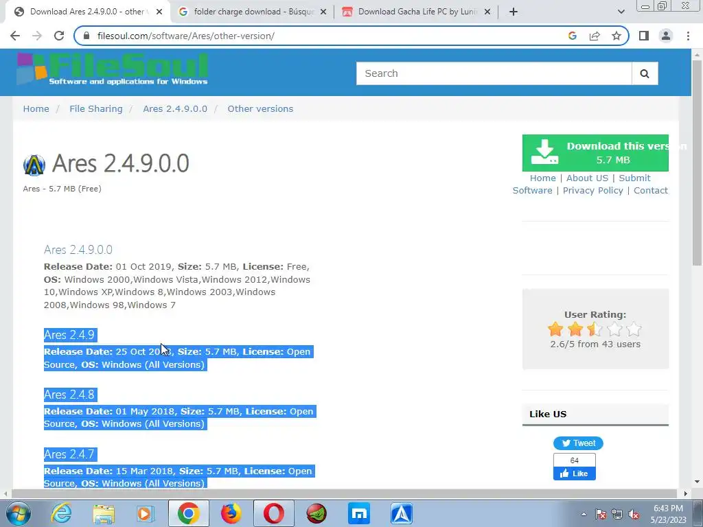Open Chrome's three-dot menu
Screen dimensions: 703x527
pyautogui.click(x=688, y=36)
